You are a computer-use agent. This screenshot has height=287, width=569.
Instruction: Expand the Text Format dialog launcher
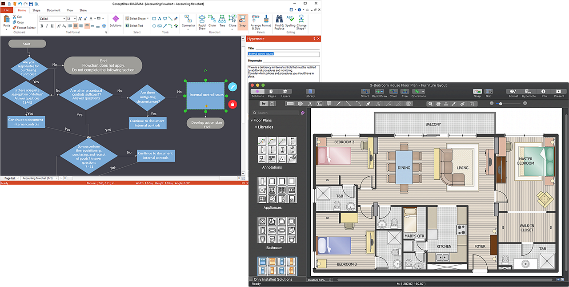[106, 32]
